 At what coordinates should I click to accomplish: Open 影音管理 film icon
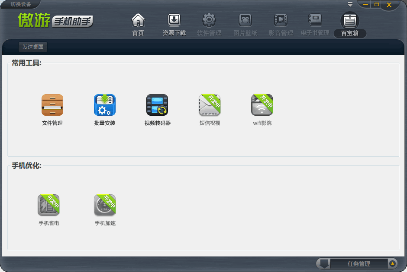pos(281,20)
